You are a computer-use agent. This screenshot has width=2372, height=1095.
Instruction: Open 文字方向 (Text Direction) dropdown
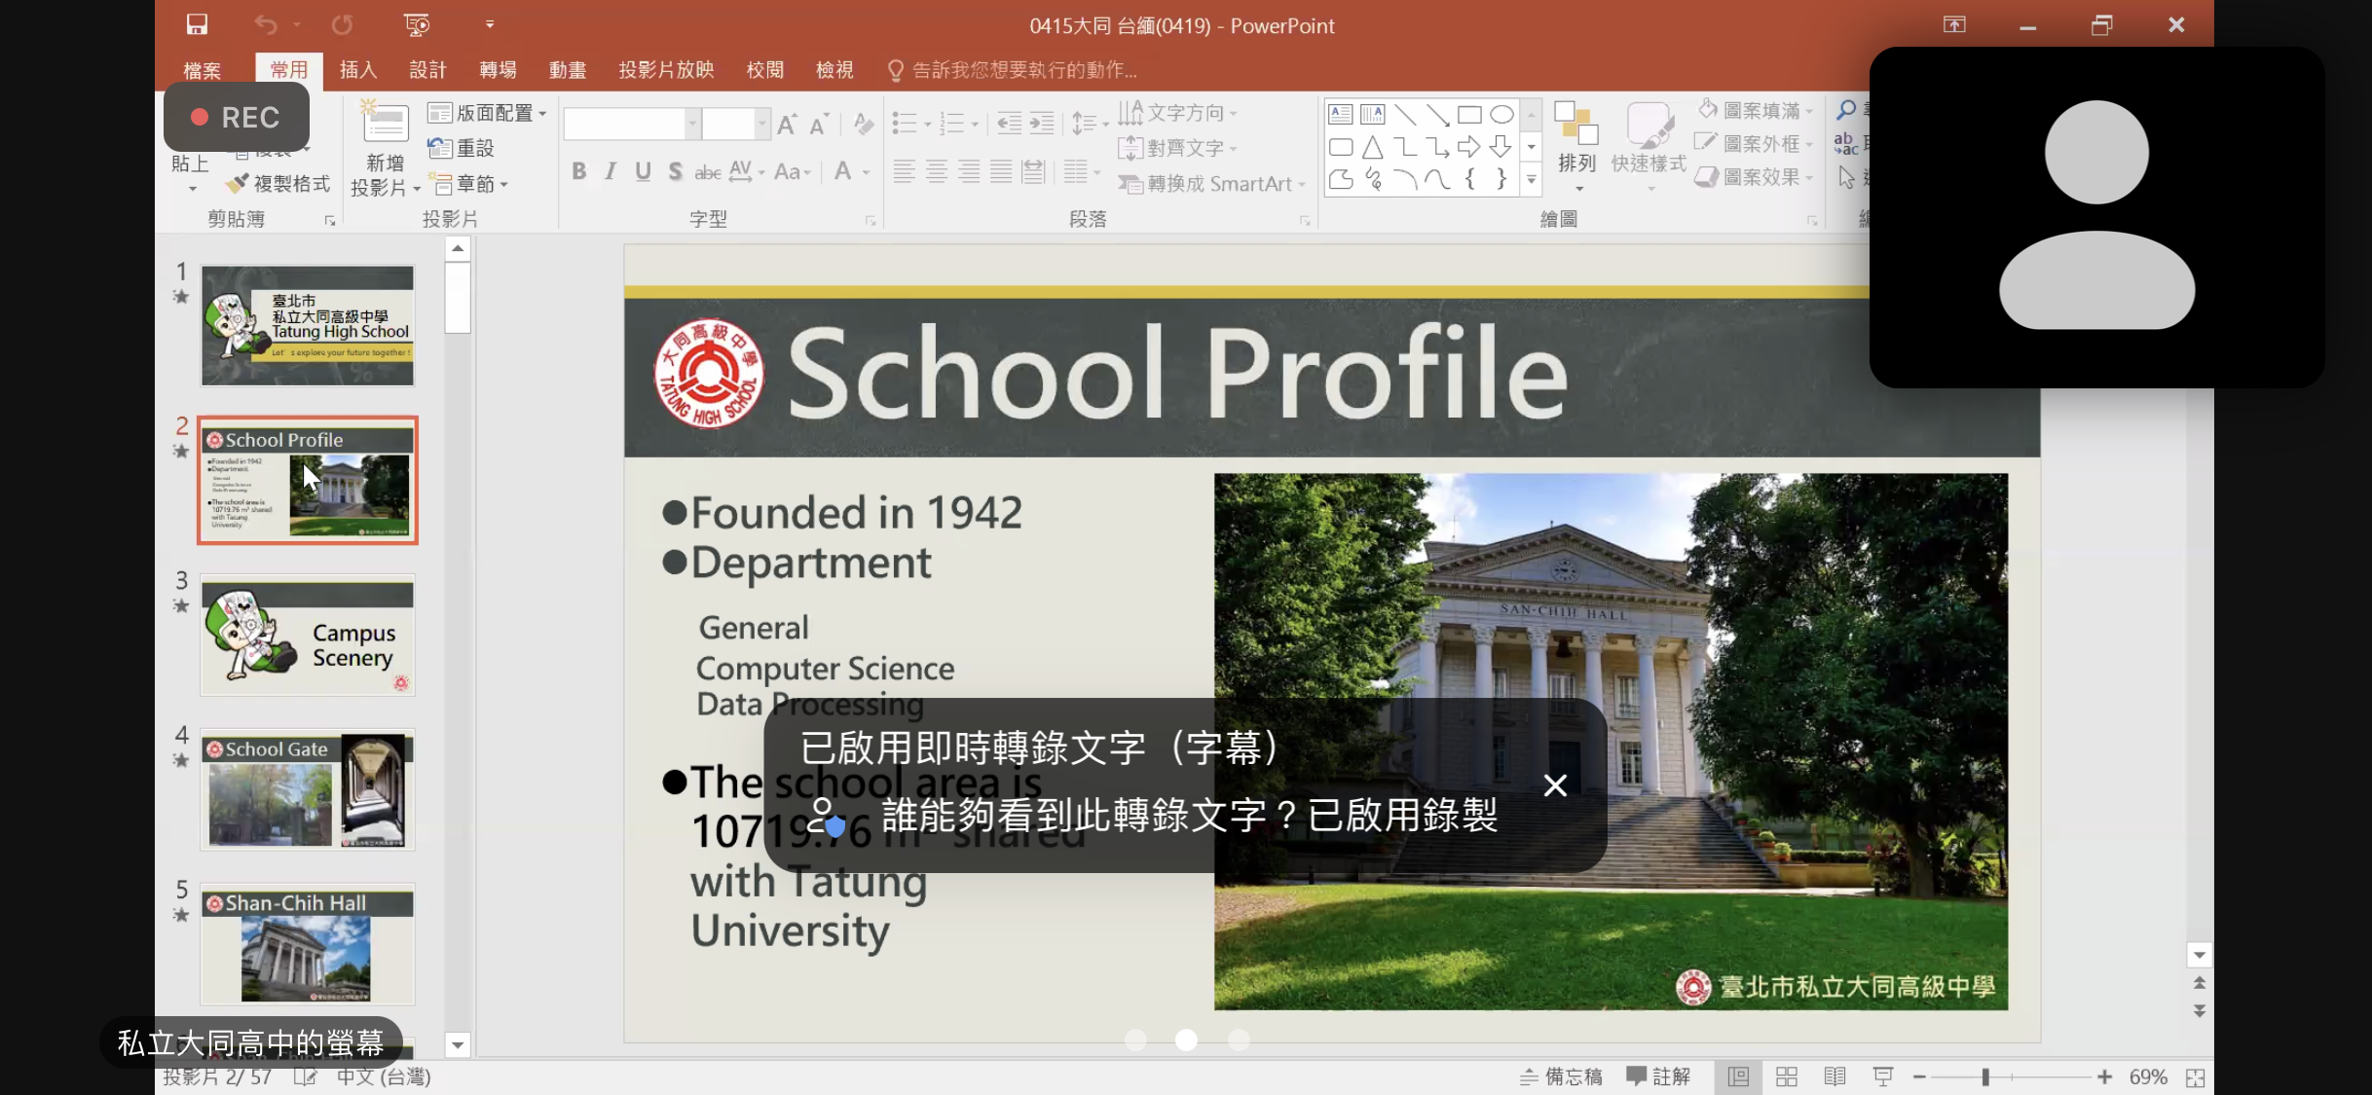tap(1178, 113)
